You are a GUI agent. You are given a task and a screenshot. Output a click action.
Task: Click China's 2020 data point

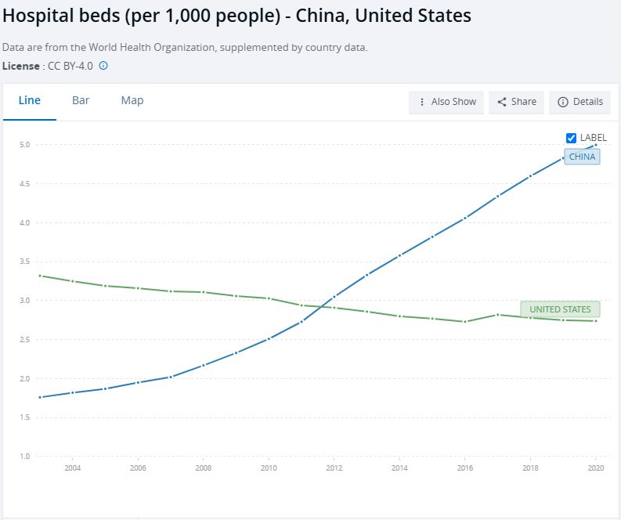pos(596,145)
